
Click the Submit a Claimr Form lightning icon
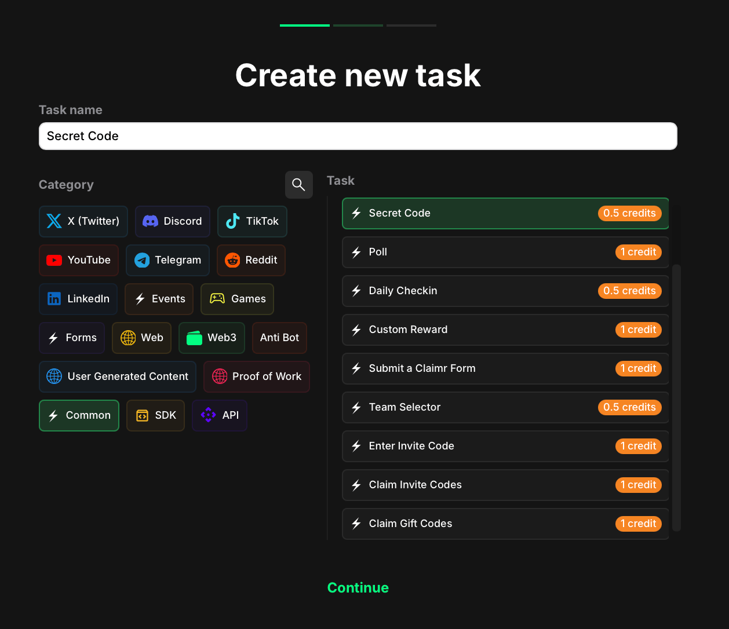(x=356, y=368)
